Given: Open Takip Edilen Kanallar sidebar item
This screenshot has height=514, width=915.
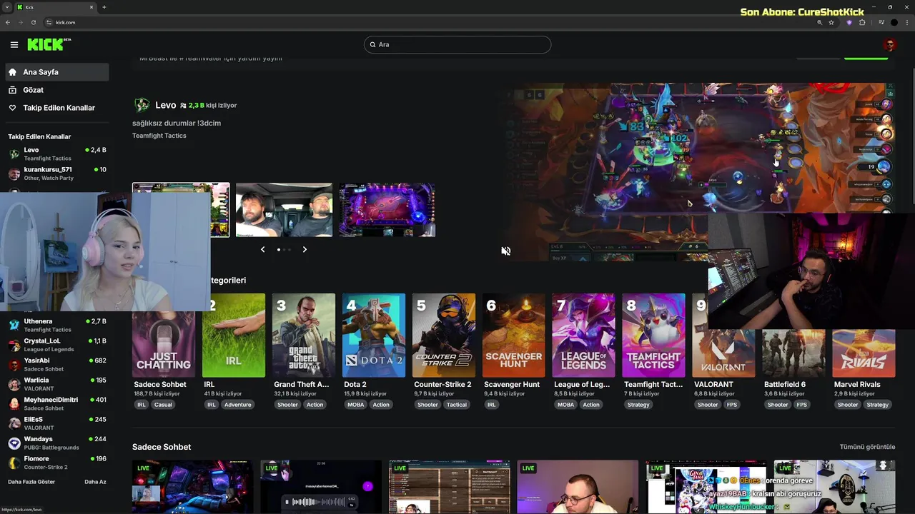Looking at the screenshot, I should [x=57, y=108].
